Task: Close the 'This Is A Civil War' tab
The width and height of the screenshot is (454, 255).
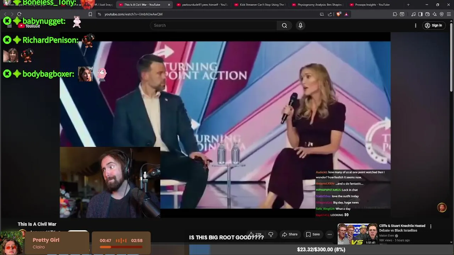Action: point(169,5)
